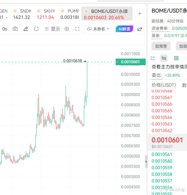
Task: Share the chart with the share icon
Action: 140,29
